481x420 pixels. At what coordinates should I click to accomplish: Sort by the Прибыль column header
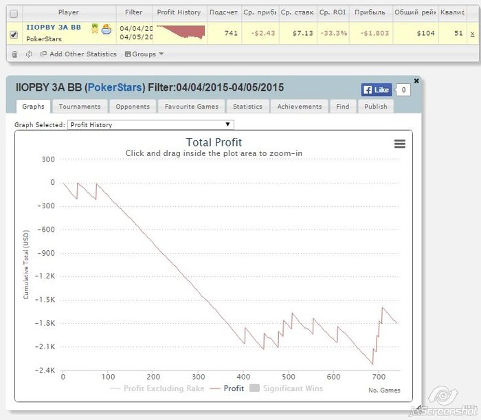point(370,12)
